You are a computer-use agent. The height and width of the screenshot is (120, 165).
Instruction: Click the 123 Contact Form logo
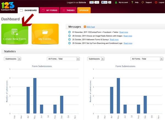tap(8, 6)
